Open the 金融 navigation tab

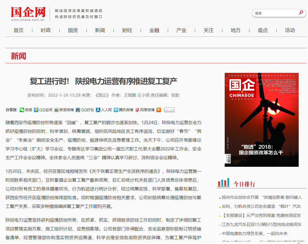[154, 30]
